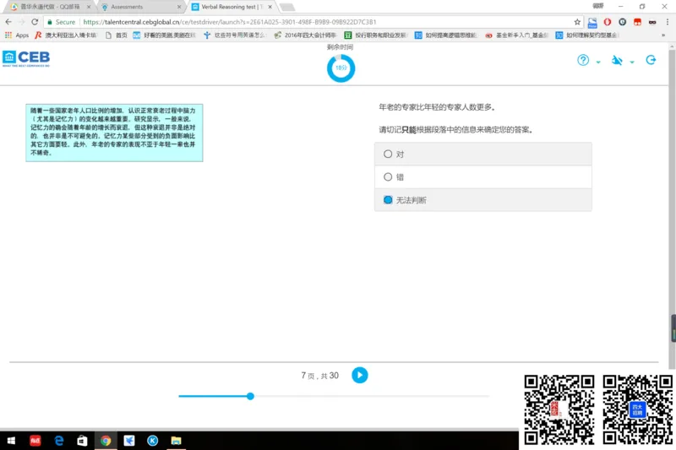
Task: Expand the help dropdown arrow
Action: pyautogui.click(x=598, y=62)
